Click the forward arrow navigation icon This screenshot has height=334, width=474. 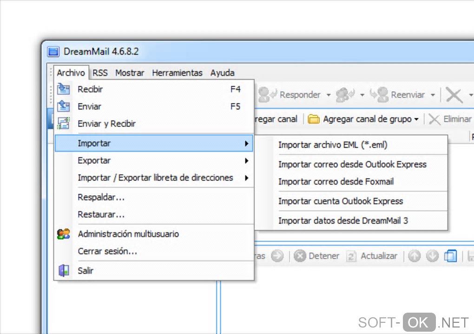click(x=277, y=256)
